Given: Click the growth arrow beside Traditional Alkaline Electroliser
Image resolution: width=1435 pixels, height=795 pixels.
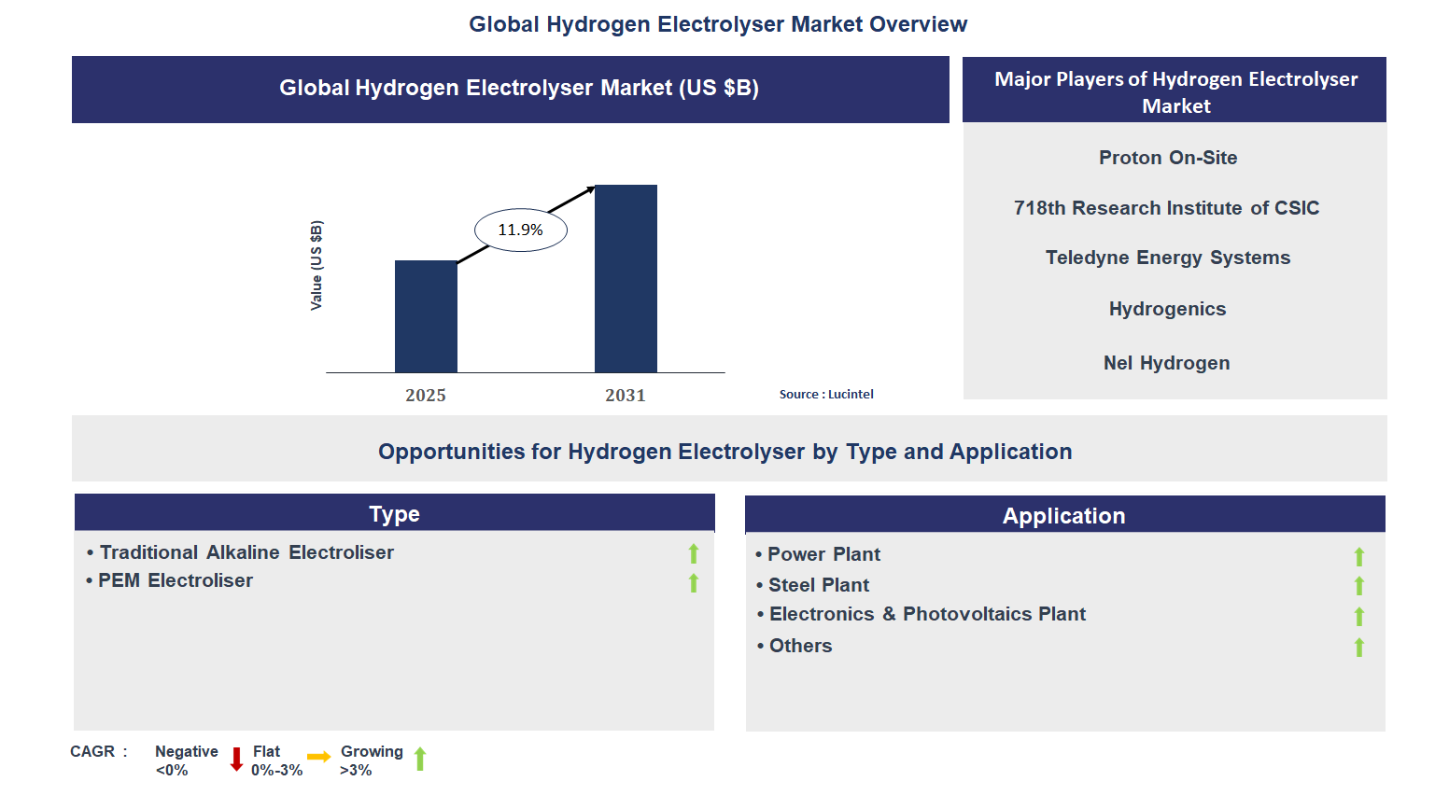Looking at the screenshot, I should [x=693, y=553].
